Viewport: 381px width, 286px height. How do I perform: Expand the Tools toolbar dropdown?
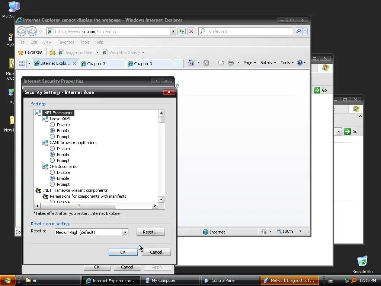click(287, 63)
